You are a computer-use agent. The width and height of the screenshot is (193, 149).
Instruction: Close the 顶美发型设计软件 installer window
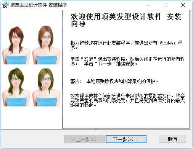coord(183,5)
